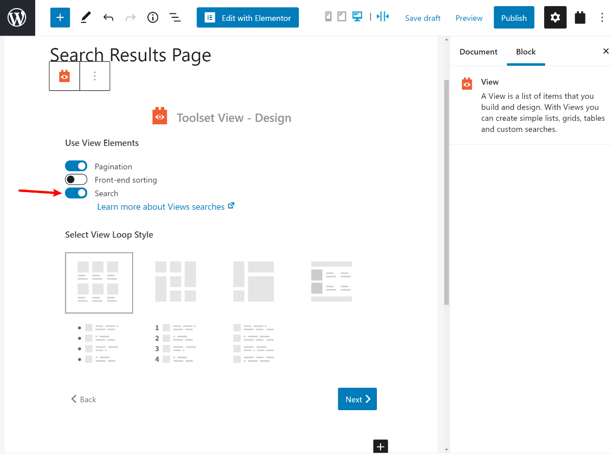Click the Toolset plugin icon in top bar

[x=580, y=18]
